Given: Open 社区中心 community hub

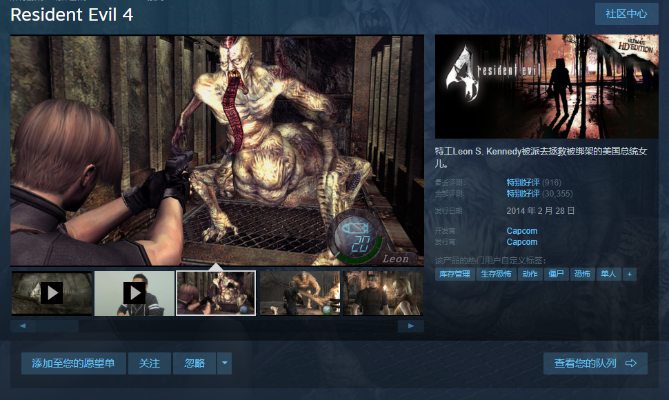Looking at the screenshot, I should coord(626,14).
